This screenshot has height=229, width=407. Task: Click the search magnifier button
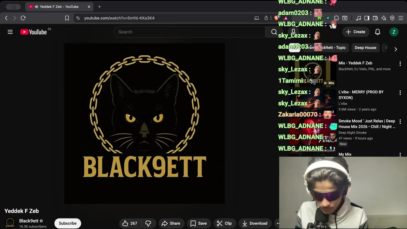(x=274, y=32)
